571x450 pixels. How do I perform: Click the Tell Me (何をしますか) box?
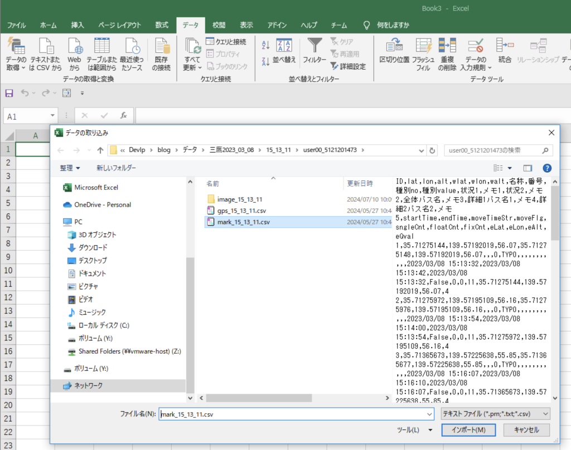(x=393, y=25)
